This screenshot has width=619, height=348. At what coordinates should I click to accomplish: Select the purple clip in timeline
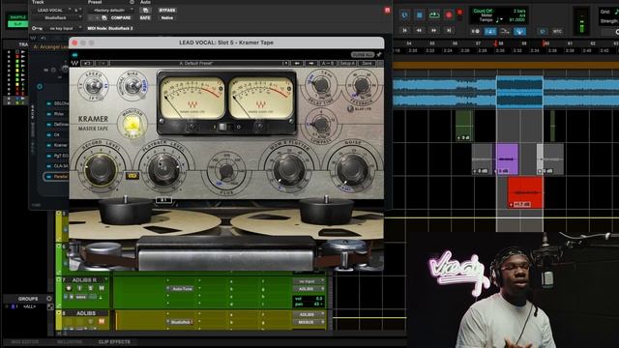pyautogui.click(x=507, y=159)
